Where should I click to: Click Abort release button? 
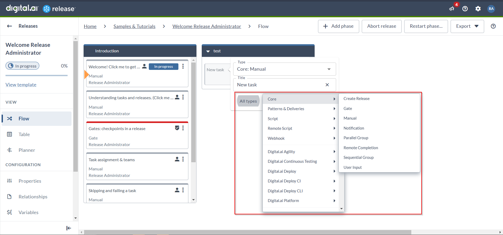coord(381,26)
